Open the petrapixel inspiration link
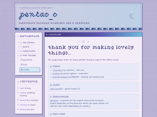Image resolution: width=157 pixels, height=117 pixels. pyautogui.click(x=54, y=101)
